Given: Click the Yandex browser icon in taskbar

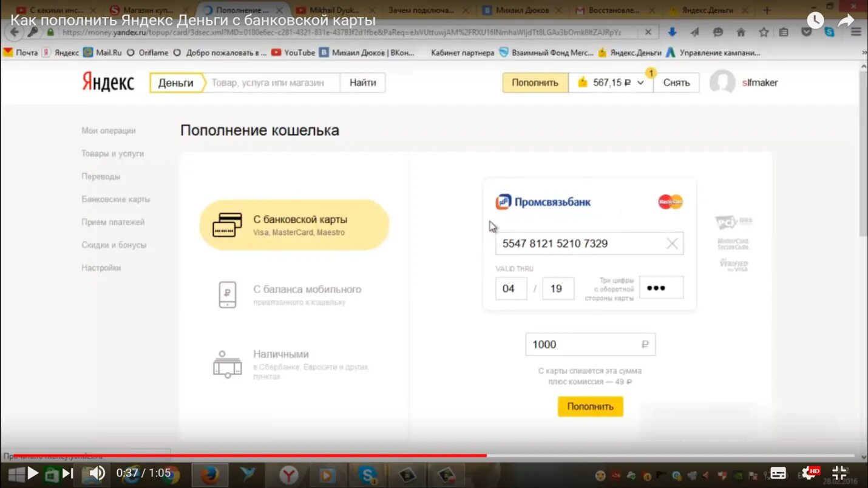Looking at the screenshot, I should [289, 475].
